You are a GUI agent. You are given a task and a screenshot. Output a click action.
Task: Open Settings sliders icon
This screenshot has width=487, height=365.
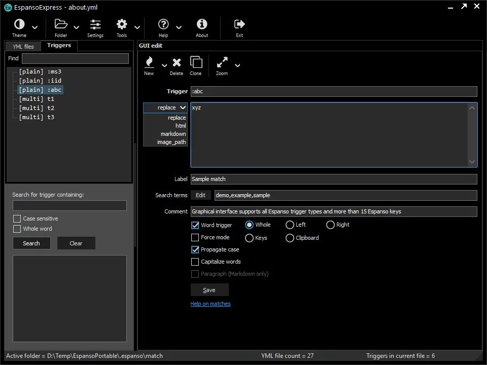pyautogui.click(x=95, y=24)
